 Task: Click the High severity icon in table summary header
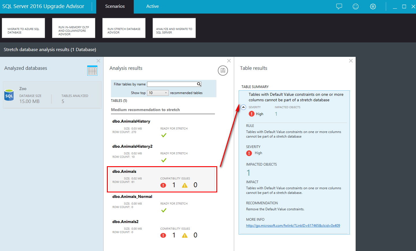(x=252, y=114)
